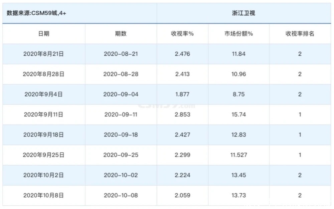Select the 期数 column header

click(121, 34)
